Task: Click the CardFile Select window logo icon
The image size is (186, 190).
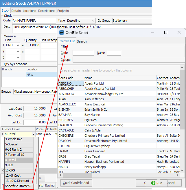Action: (x=62, y=32)
